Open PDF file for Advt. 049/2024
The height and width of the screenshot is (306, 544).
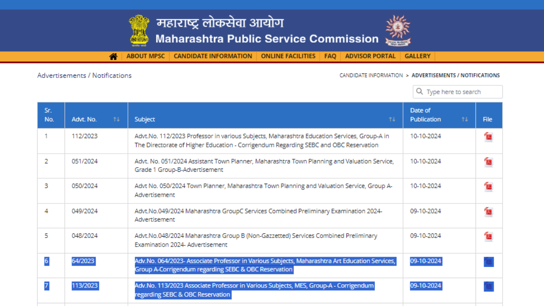(x=488, y=212)
